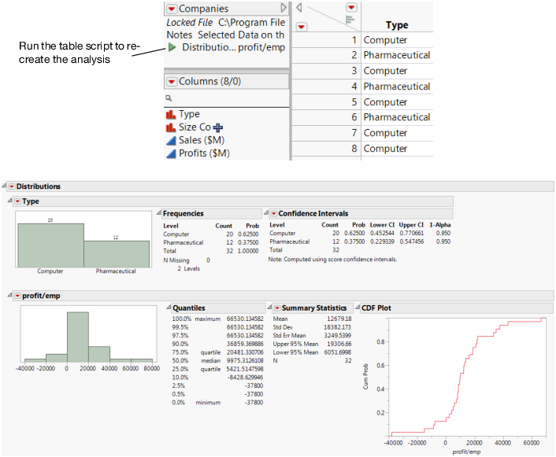
Task: Collapse data table panels with corner left arrow
Action: click(299, 8)
